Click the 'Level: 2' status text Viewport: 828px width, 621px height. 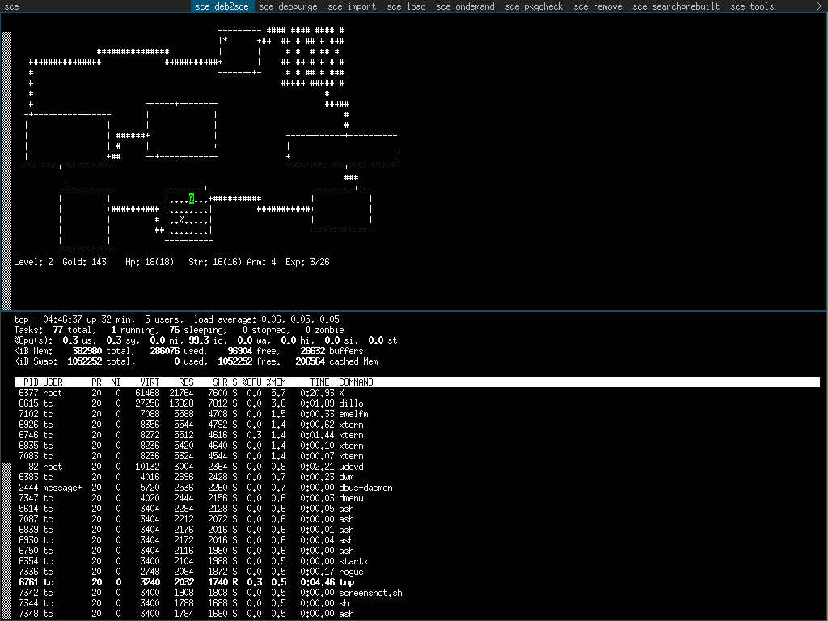point(33,262)
